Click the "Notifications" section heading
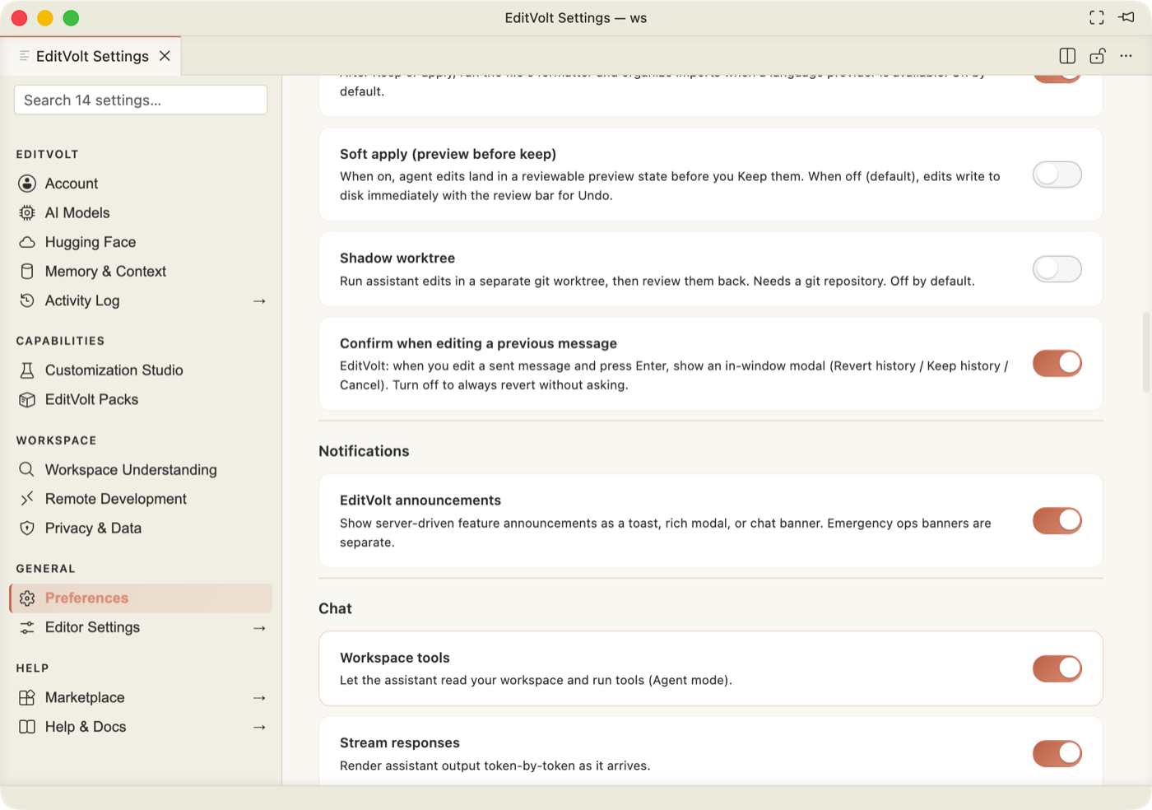Screen dimensions: 1152x810 pos(364,451)
